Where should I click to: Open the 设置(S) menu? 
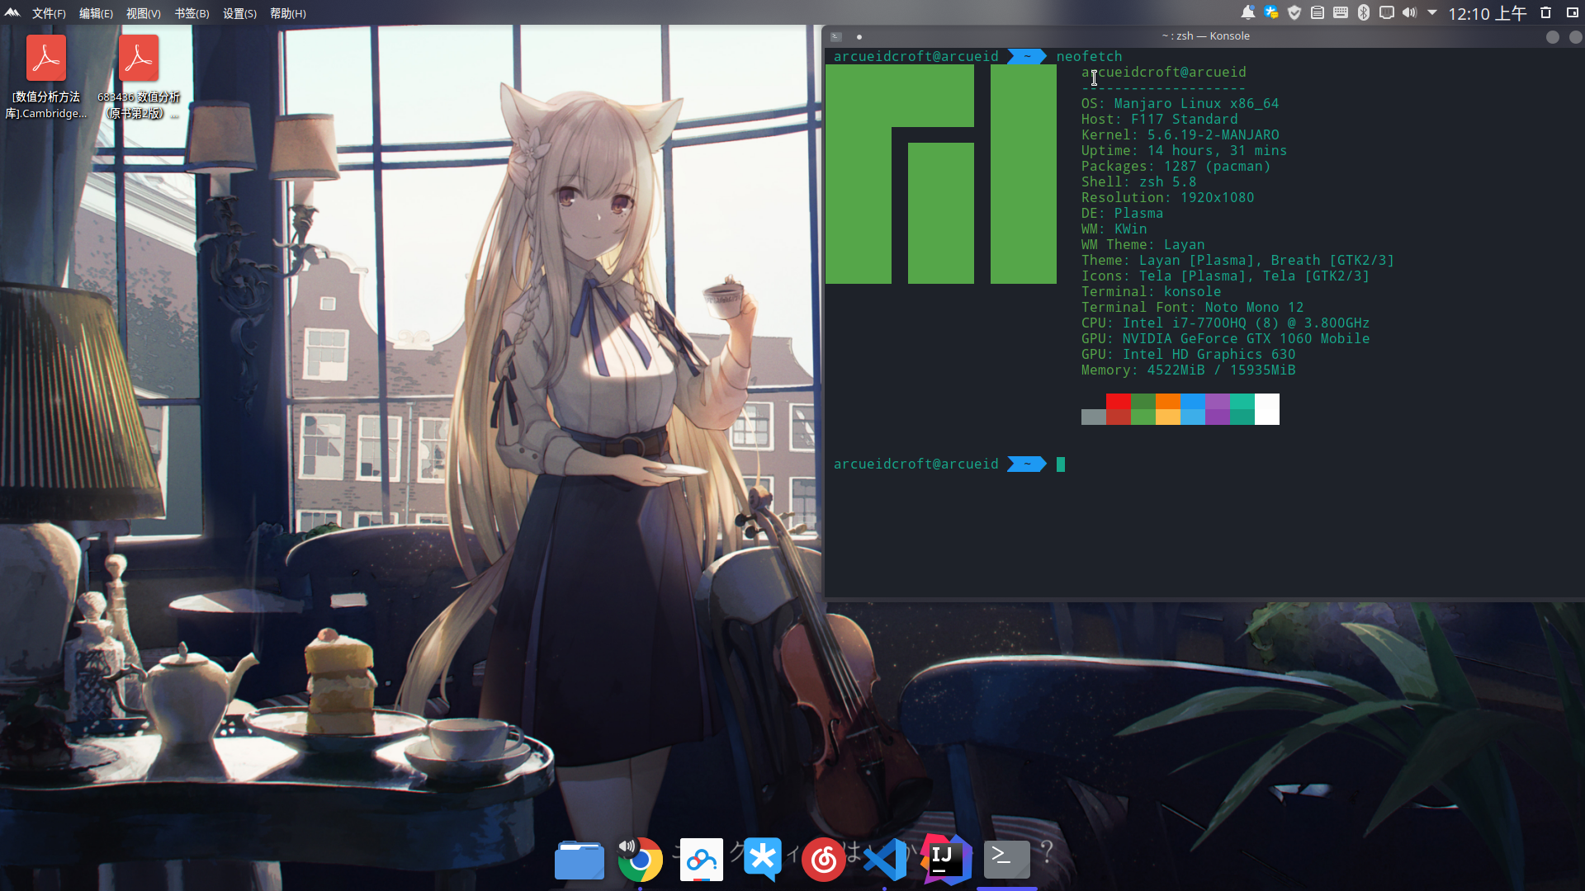click(239, 13)
